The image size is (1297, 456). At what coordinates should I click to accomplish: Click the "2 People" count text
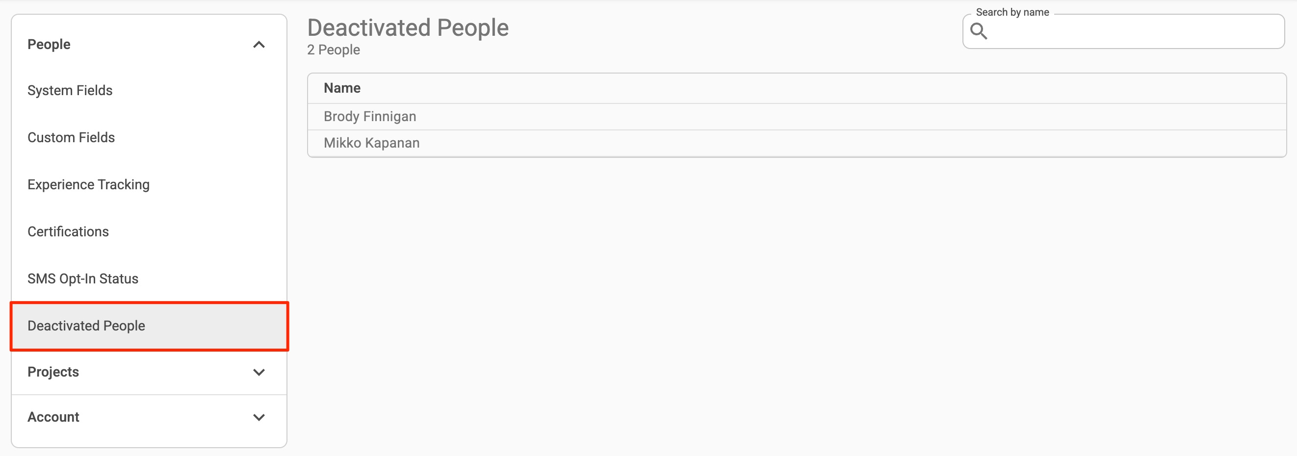(x=333, y=50)
